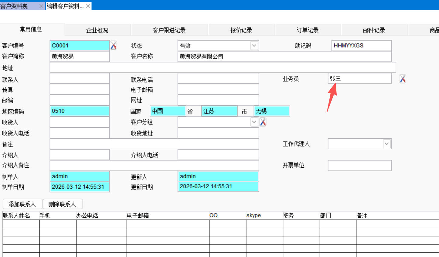Click the 添加联系人 button
This screenshot has height=257, width=439.
pos(22,204)
